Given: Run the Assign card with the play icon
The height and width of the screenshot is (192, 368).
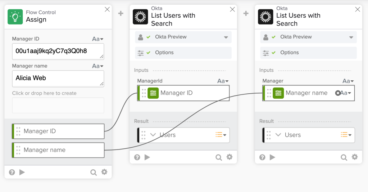Looking at the screenshot, I should click(x=22, y=172).
